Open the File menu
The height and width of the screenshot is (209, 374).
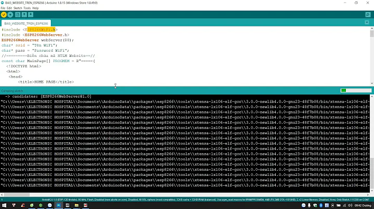coord(3,8)
